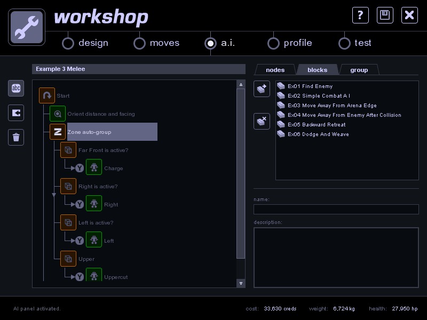Select the Start node icon
This screenshot has height=320, width=427.
pos(47,96)
